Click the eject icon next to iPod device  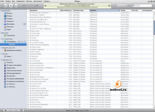click(x=25, y=41)
